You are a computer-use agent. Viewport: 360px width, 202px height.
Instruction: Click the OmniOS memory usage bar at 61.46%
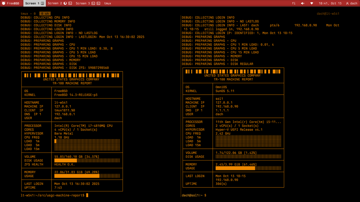pos(248,168)
